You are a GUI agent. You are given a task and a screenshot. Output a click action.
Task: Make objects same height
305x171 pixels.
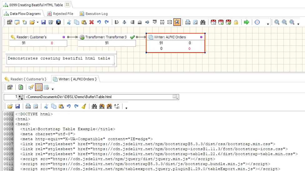pos(170,22)
